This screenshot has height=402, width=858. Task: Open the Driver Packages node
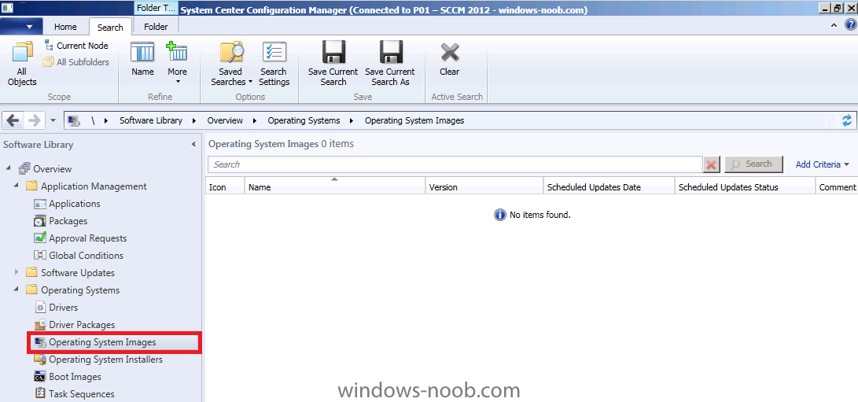(x=82, y=325)
